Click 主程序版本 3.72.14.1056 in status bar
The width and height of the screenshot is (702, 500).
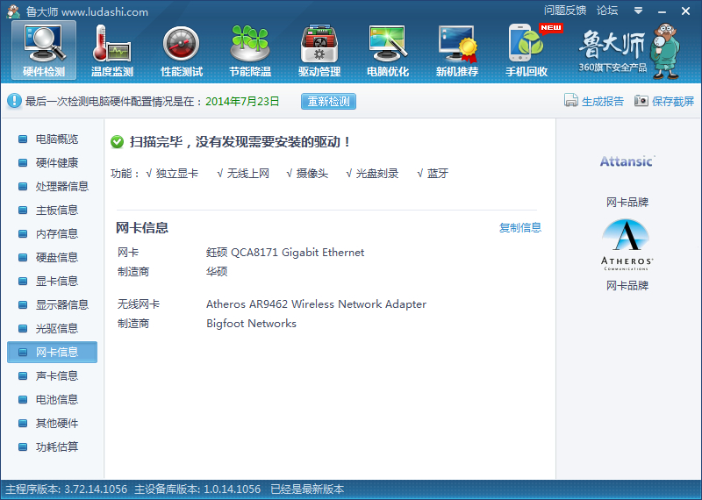(67, 489)
